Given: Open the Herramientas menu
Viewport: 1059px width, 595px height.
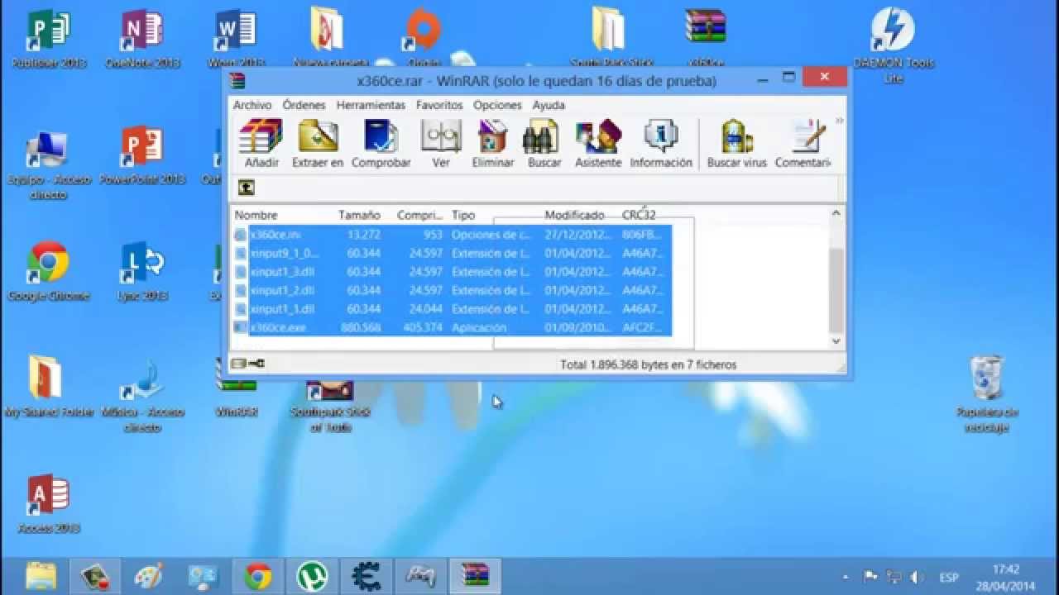Looking at the screenshot, I should pyautogui.click(x=371, y=105).
